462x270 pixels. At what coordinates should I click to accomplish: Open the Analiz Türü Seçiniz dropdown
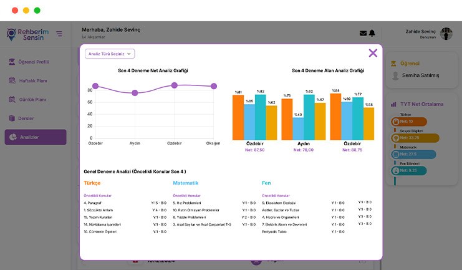click(110, 54)
